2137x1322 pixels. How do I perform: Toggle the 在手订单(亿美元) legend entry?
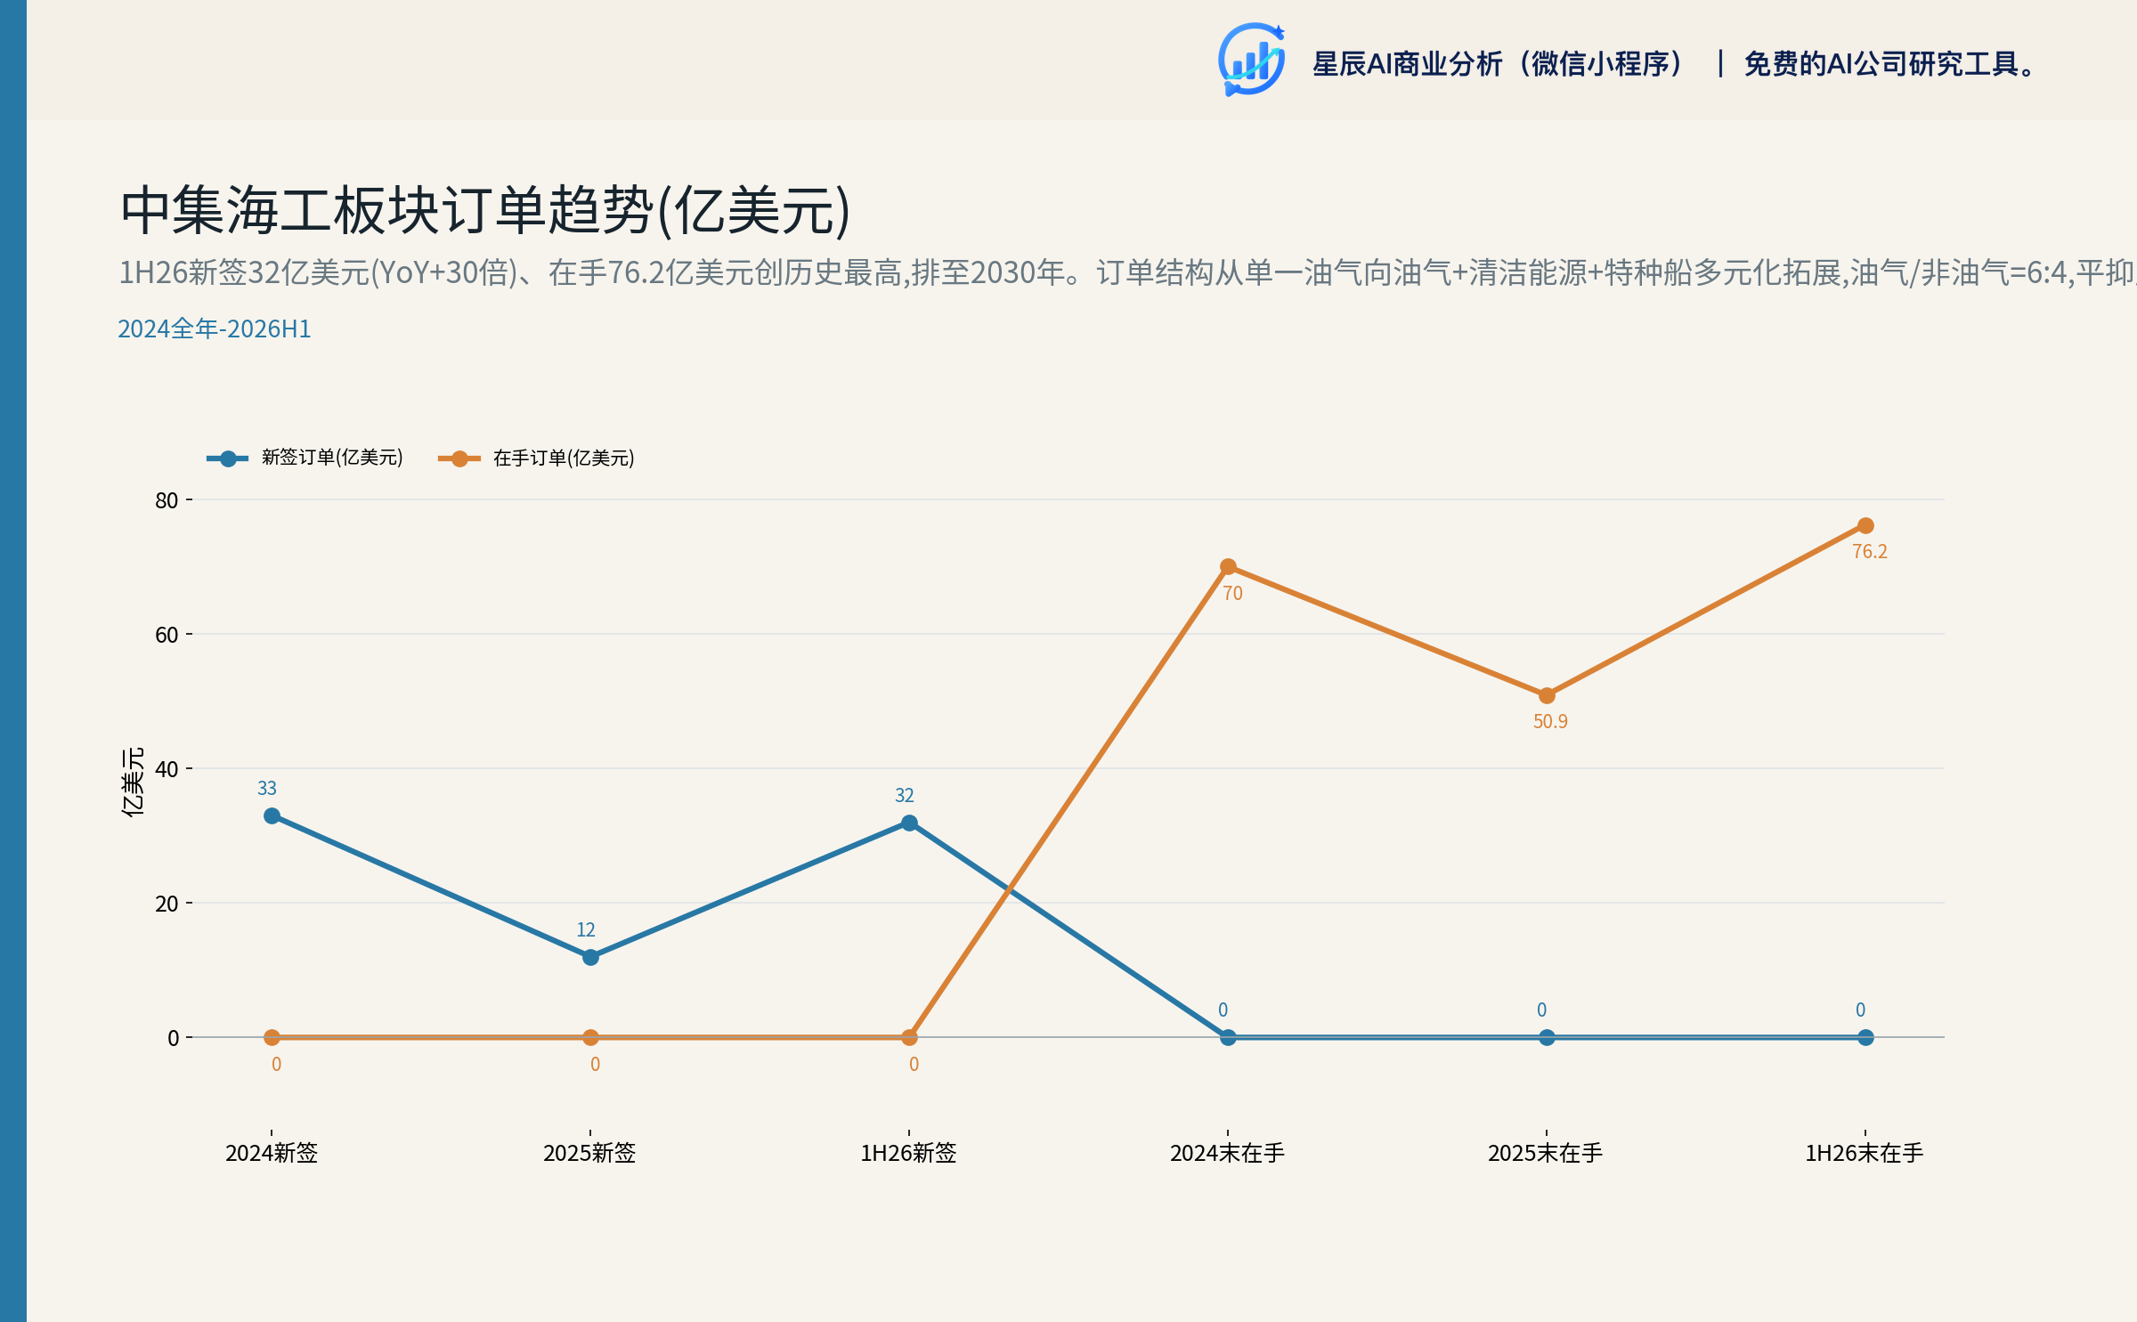click(x=537, y=458)
